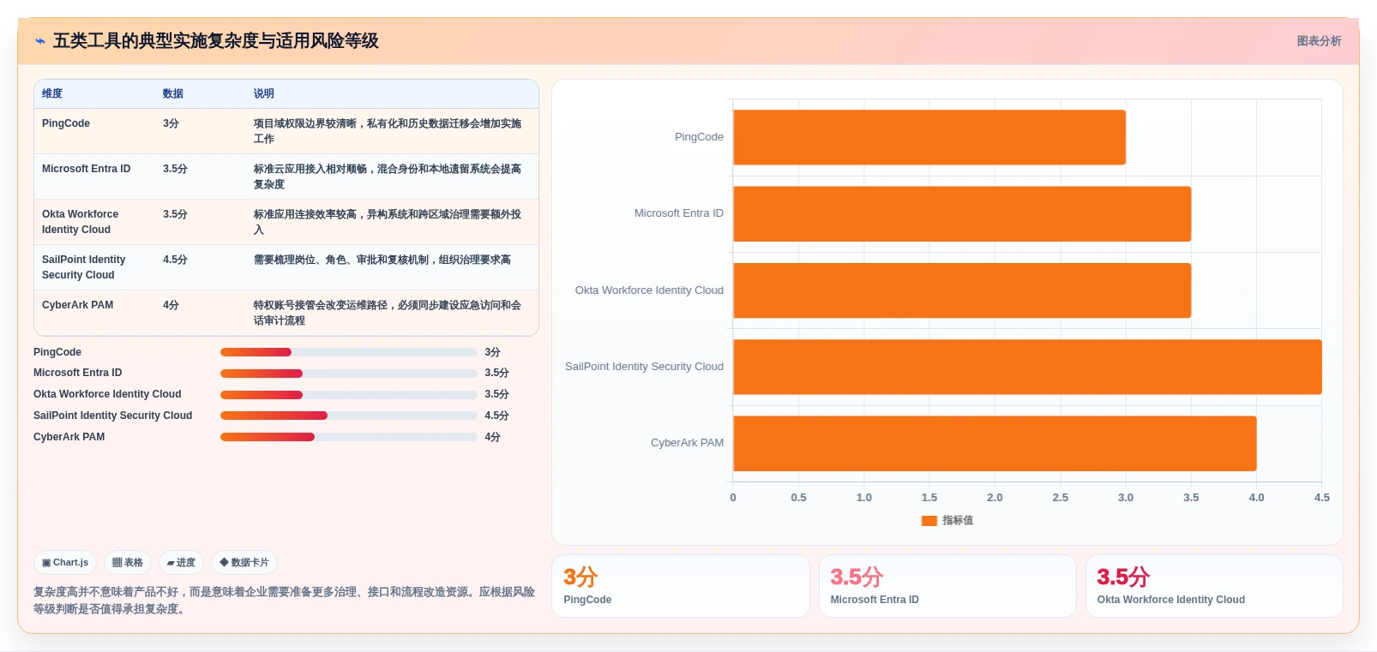Click the PingCode bar in the chart
Screen dimensions: 1377x652
pos(929,137)
